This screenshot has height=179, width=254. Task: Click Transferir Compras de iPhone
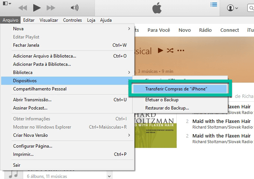coord(180,89)
